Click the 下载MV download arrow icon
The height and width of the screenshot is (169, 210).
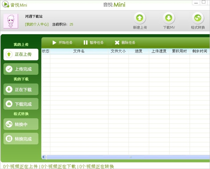click(169, 18)
